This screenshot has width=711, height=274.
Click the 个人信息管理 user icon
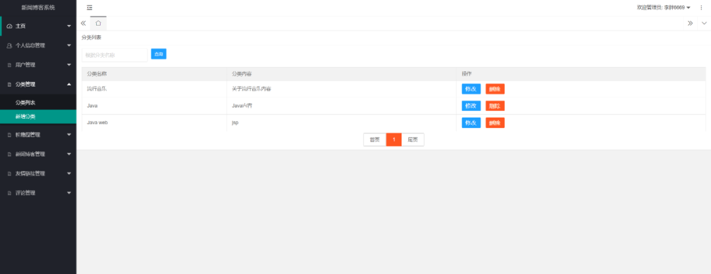(9, 46)
